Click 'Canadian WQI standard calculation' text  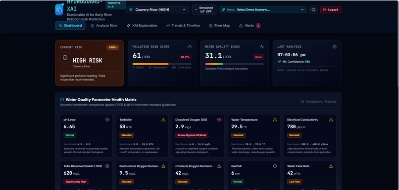pos(226,69)
